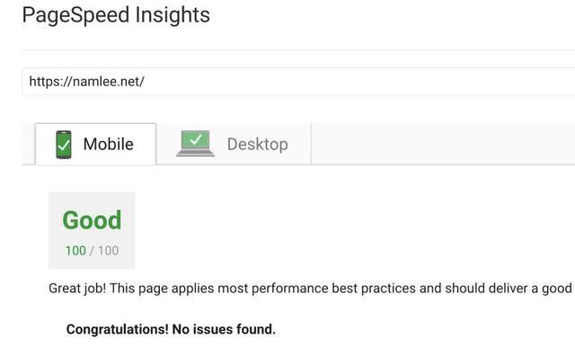Click the green mobile phone icon
575x347 pixels.
(64, 145)
